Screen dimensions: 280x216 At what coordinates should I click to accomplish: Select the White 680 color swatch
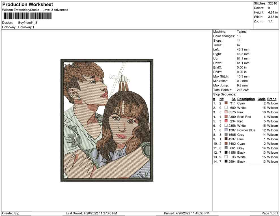226,107
